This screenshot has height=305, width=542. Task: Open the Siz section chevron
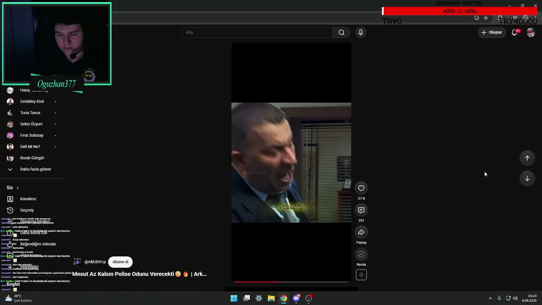(17, 188)
